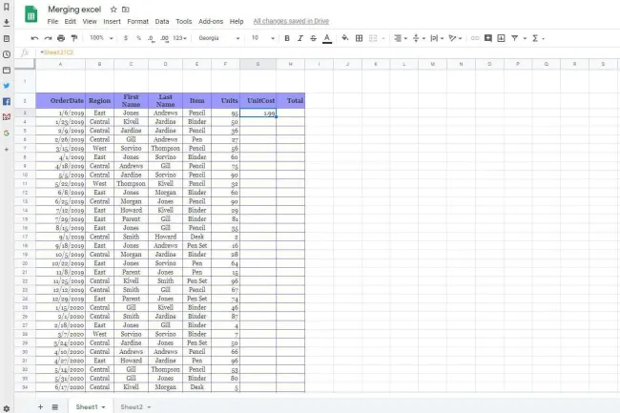
Task: Open the font size 10 dropdown
Action: click(x=263, y=38)
